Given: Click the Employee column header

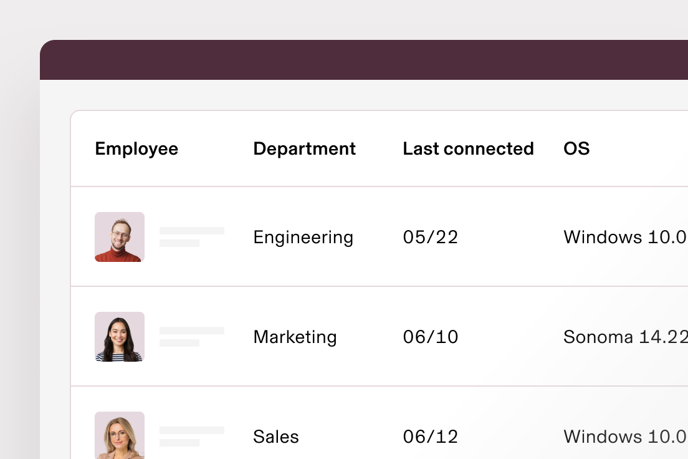Looking at the screenshot, I should [136, 149].
